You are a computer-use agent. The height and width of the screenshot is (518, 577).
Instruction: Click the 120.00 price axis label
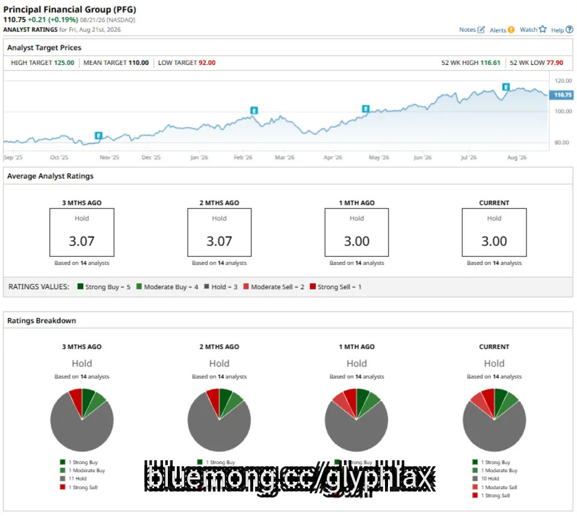pos(563,81)
